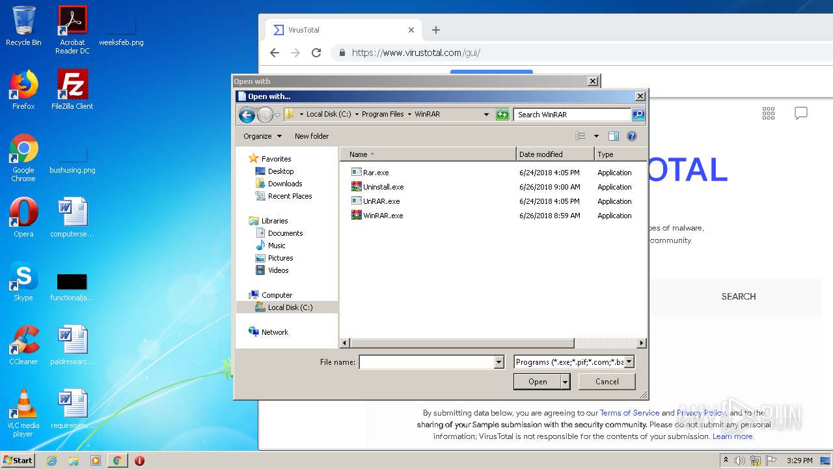The image size is (833, 469).
Task: Toggle the preview pane icon
Action: click(x=613, y=136)
